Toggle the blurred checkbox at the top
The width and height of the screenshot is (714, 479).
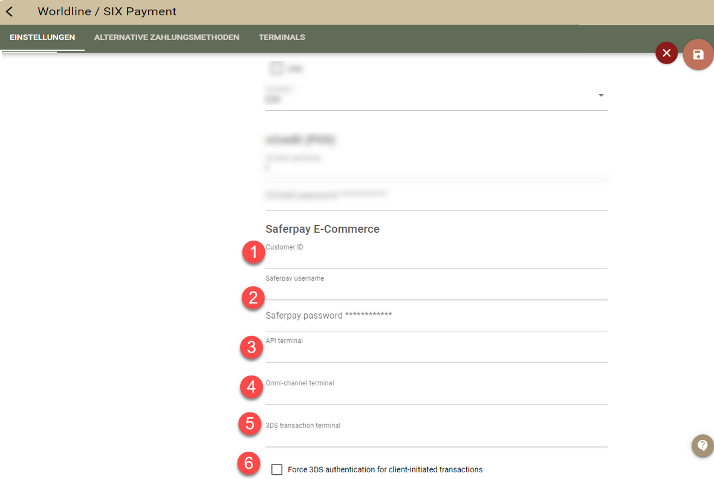coord(276,69)
